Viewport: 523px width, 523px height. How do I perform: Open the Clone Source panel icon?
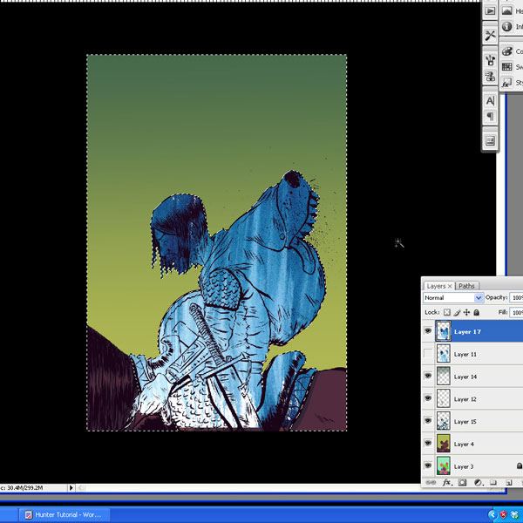(490, 78)
